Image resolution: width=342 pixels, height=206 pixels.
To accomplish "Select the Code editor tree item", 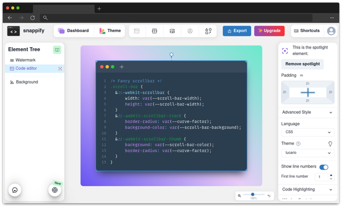I will [34, 68].
